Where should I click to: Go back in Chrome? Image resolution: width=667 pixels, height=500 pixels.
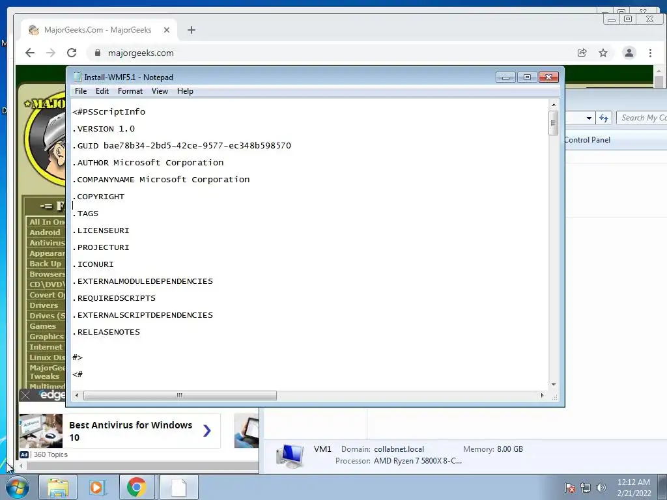[30, 53]
